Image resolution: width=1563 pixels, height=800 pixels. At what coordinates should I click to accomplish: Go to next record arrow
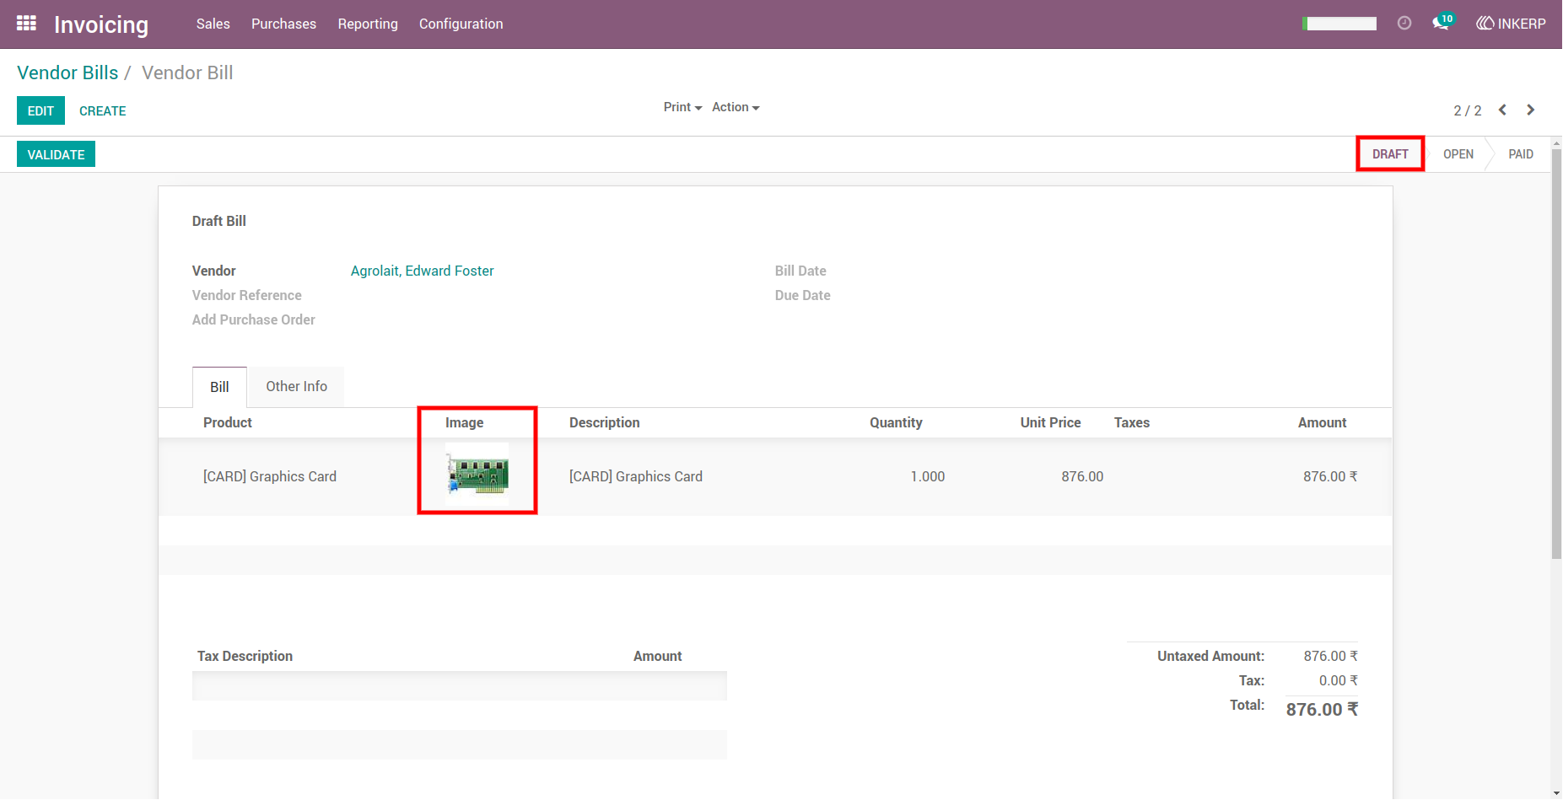click(x=1531, y=110)
